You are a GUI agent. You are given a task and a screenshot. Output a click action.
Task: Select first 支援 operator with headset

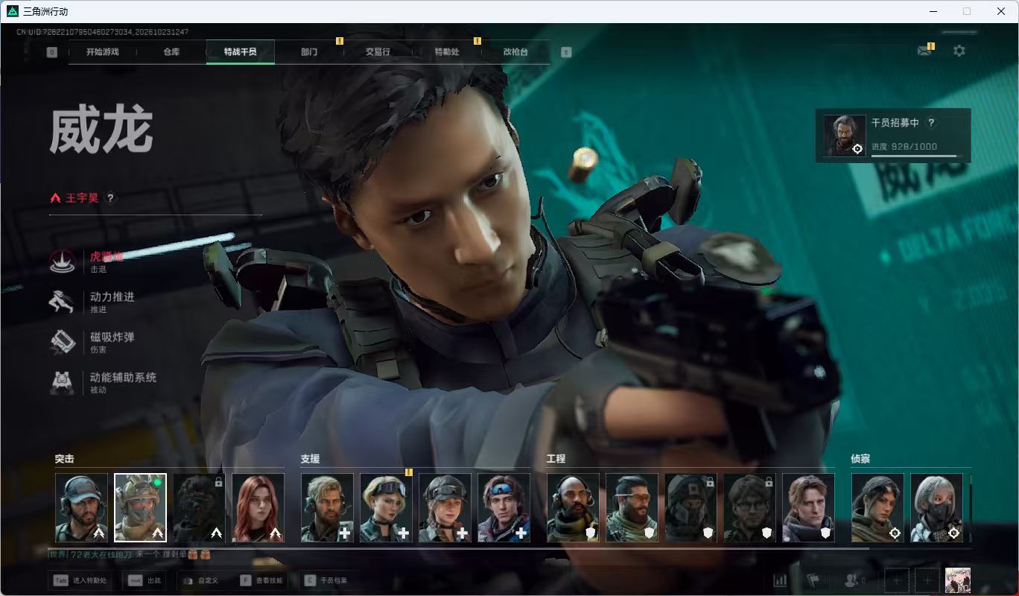click(x=327, y=507)
